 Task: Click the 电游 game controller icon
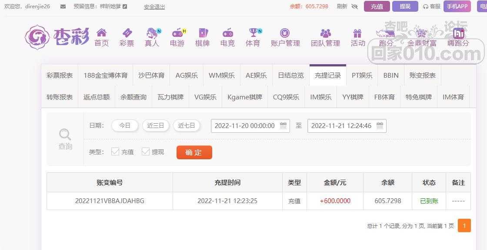click(x=177, y=33)
